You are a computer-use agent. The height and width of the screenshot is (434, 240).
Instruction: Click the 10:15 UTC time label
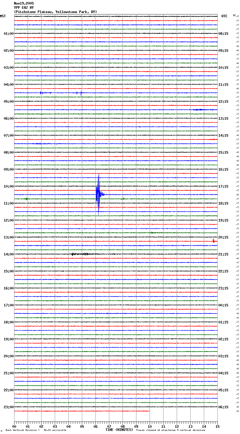point(223,68)
